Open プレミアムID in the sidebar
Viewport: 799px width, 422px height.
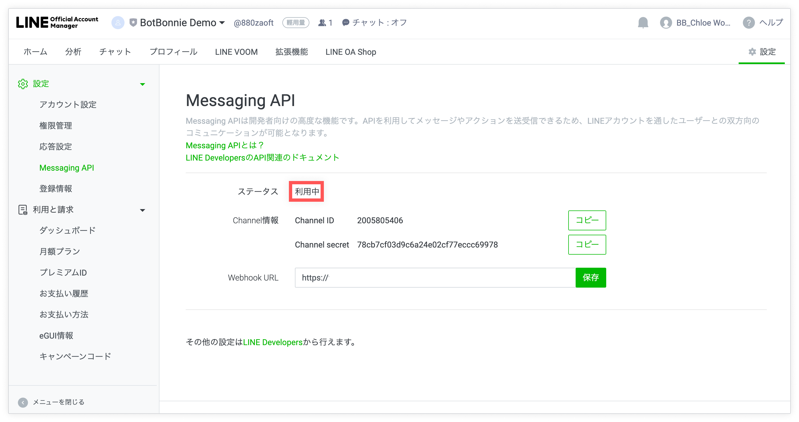pyautogui.click(x=63, y=272)
